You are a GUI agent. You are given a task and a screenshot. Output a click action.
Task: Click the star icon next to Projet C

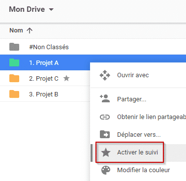(x=66, y=78)
